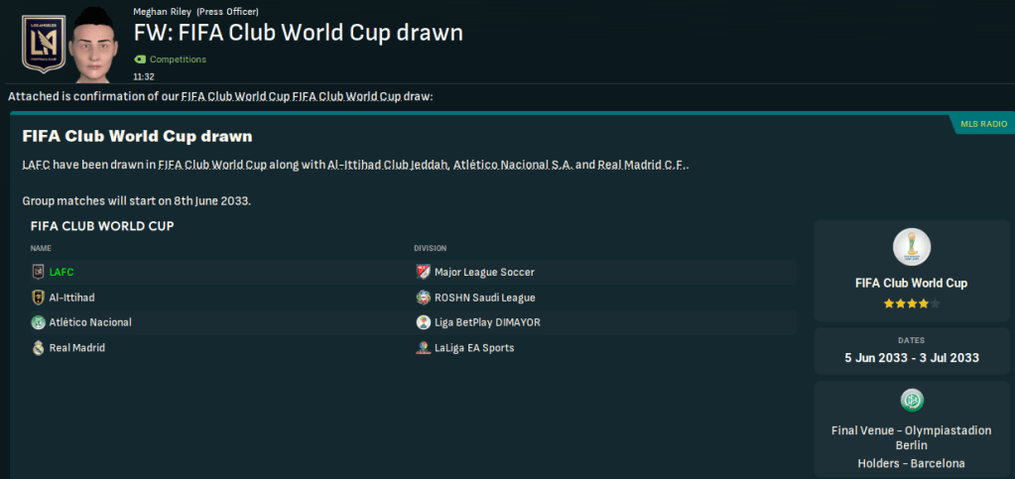
Task: Click the competition star rating
Action: click(x=911, y=303)
